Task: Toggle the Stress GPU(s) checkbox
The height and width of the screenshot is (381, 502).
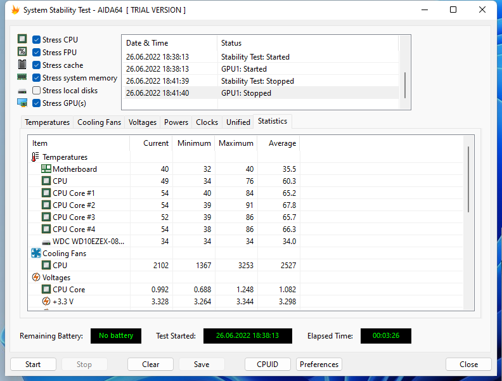Action: tap(37, 103)
